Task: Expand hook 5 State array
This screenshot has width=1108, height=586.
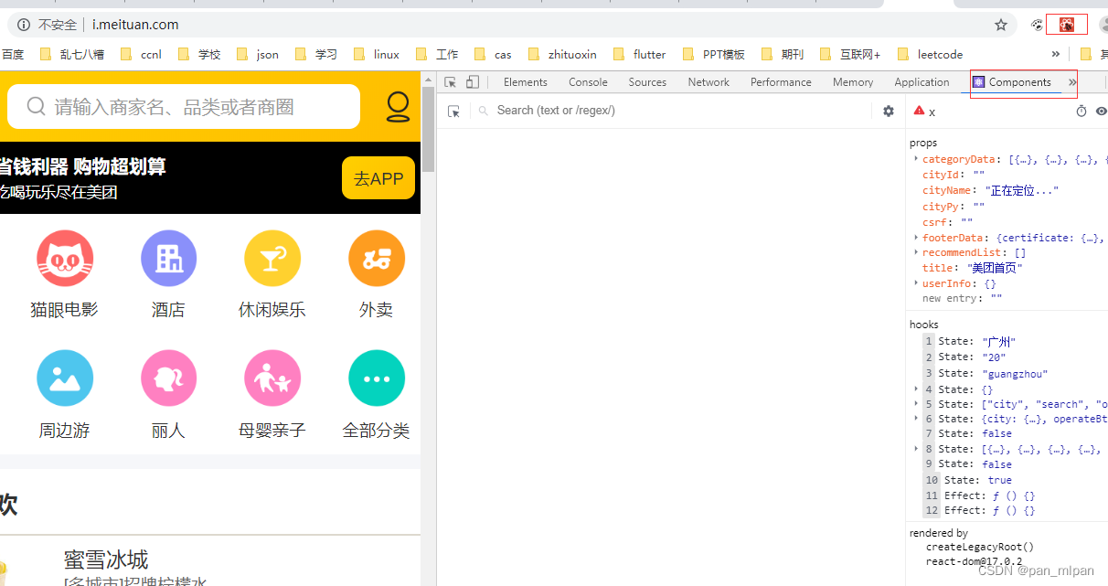Action: point(916,403)
